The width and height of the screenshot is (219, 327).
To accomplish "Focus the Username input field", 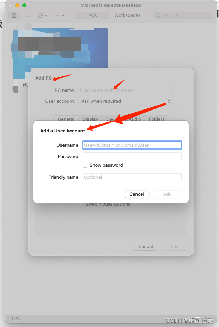I will pyautogui.click(x=132, y=145).
